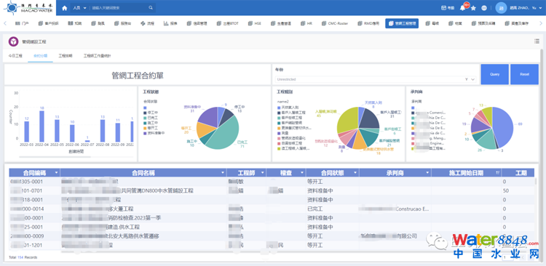The image size is (546, 266).
Task: Click the Query button
Action: coord(494,74)
